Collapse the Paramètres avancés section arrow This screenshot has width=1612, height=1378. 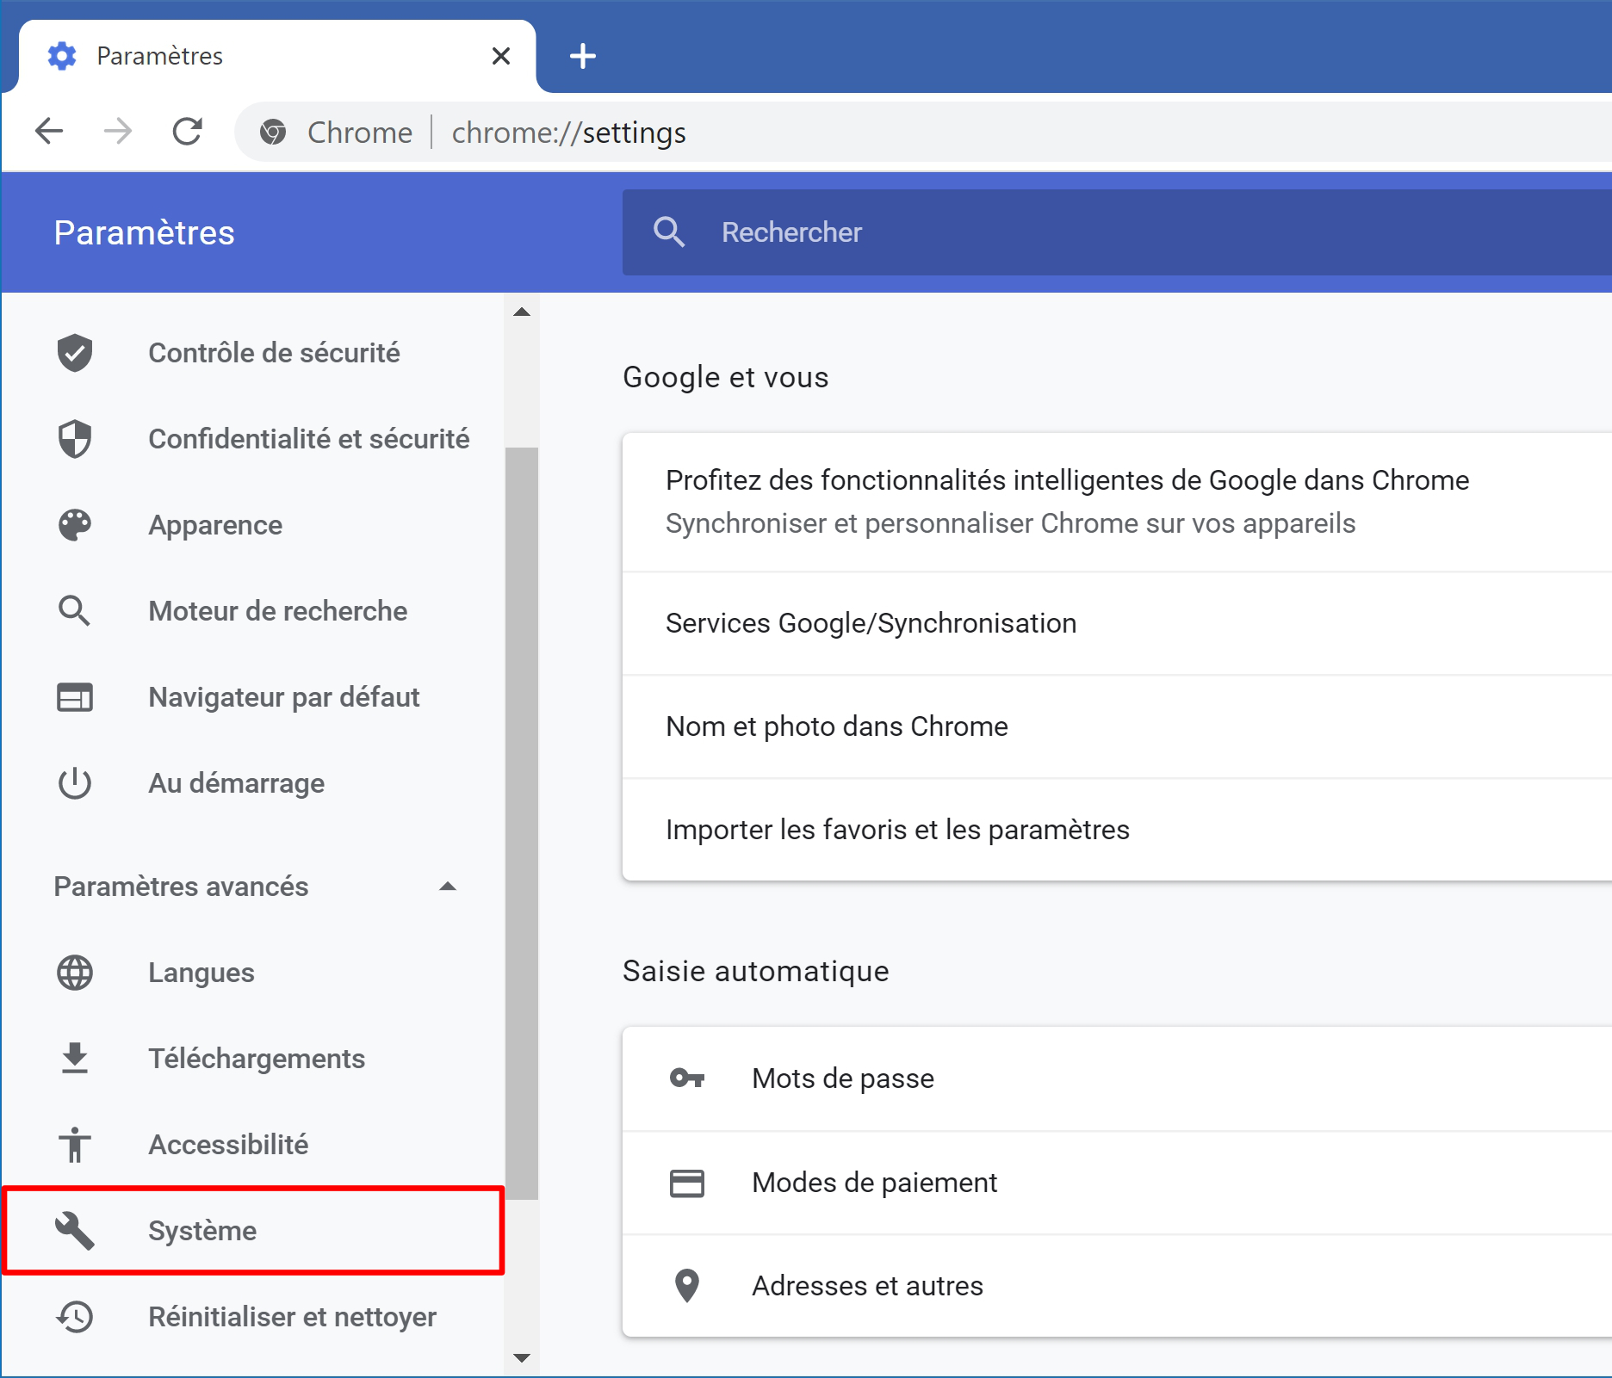[x=448, y=887]
